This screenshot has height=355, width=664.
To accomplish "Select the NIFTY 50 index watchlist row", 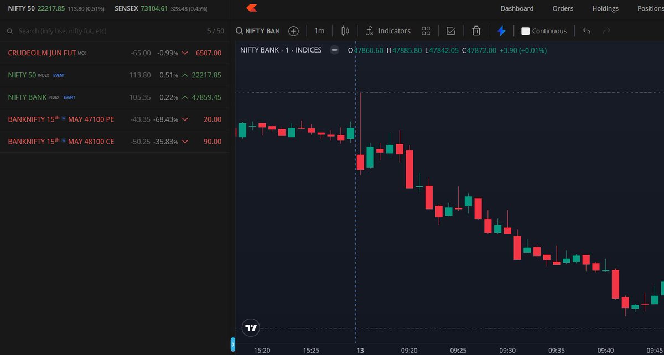I will [115, 75].
